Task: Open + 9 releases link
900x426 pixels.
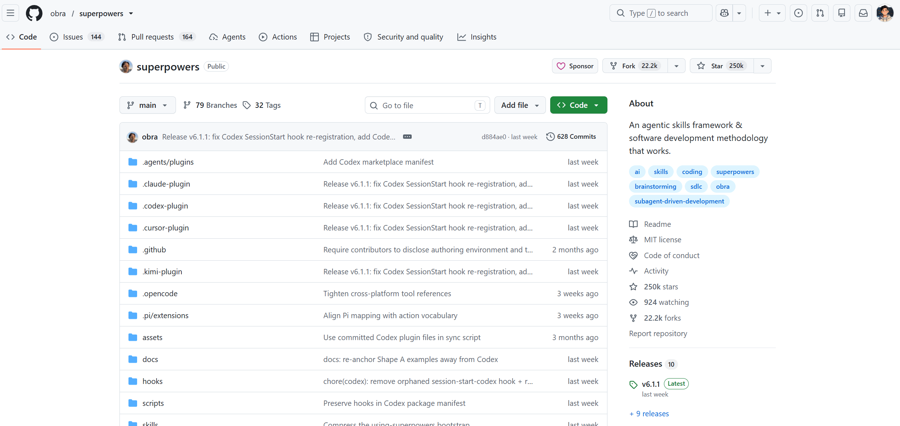Action: 649,414
